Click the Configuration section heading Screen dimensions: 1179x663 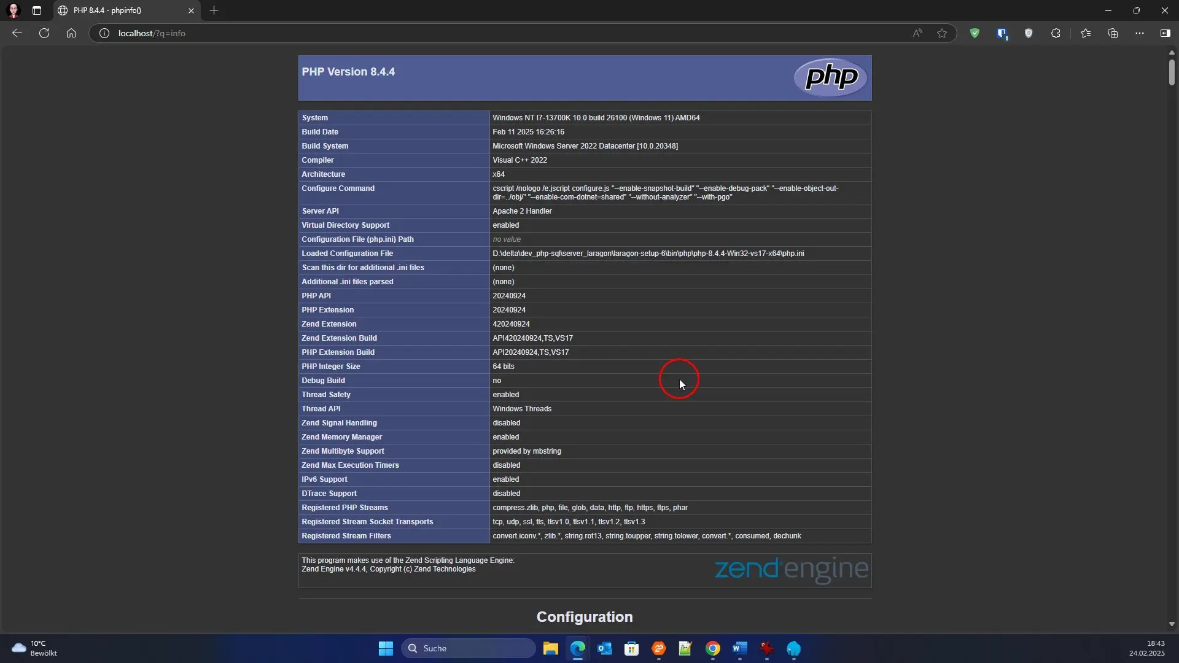point(585,617)
